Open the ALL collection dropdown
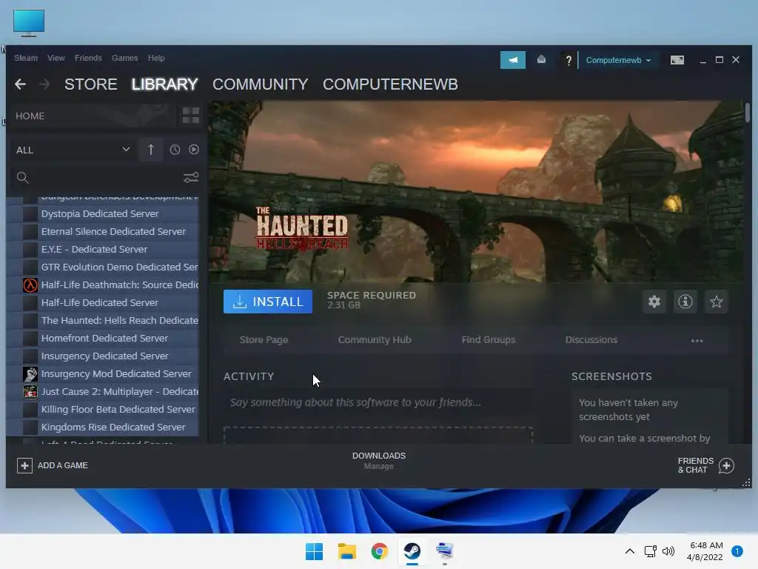The width and height of the screenshot is (758, 569). pyautogui.click(x=73, y=150)
